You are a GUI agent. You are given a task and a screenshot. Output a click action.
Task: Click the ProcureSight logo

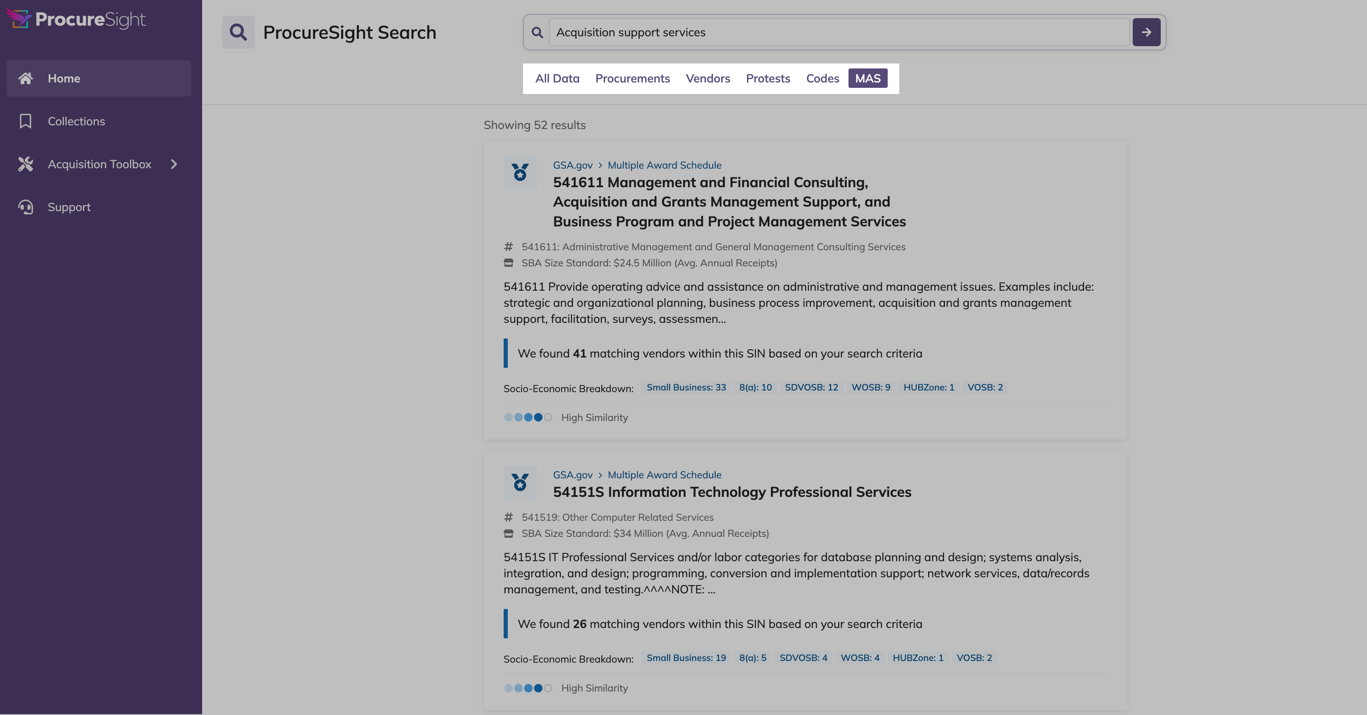pos(76,19)
